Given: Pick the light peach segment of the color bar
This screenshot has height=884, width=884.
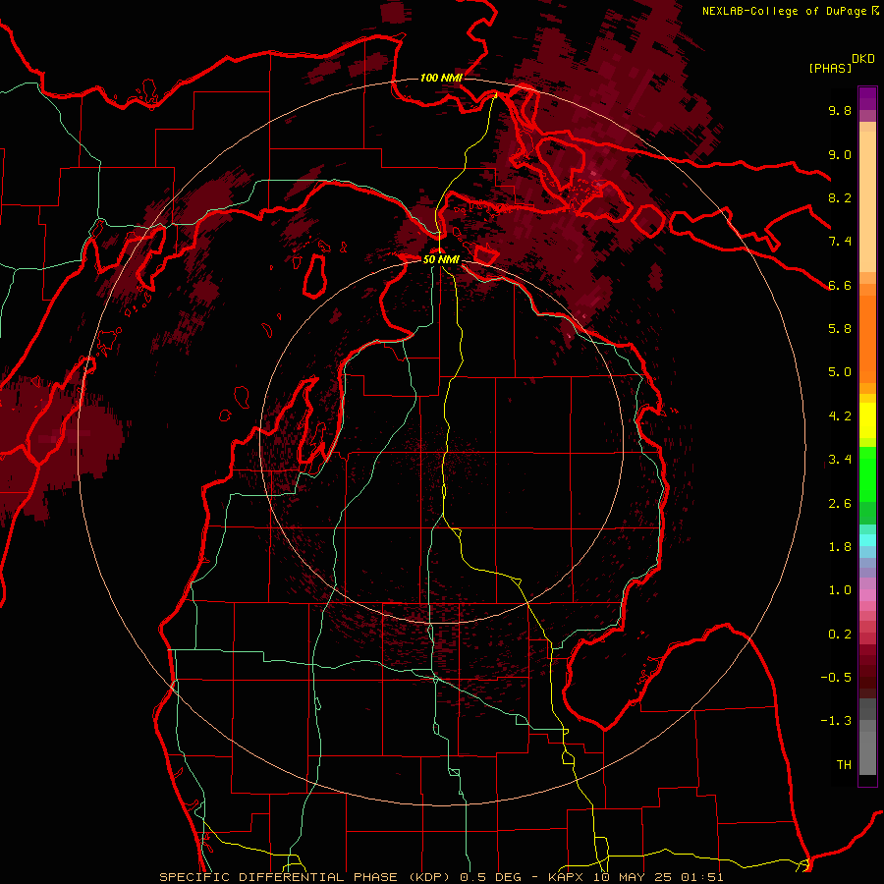Looking at the screenshot, I should pos(867,203).
